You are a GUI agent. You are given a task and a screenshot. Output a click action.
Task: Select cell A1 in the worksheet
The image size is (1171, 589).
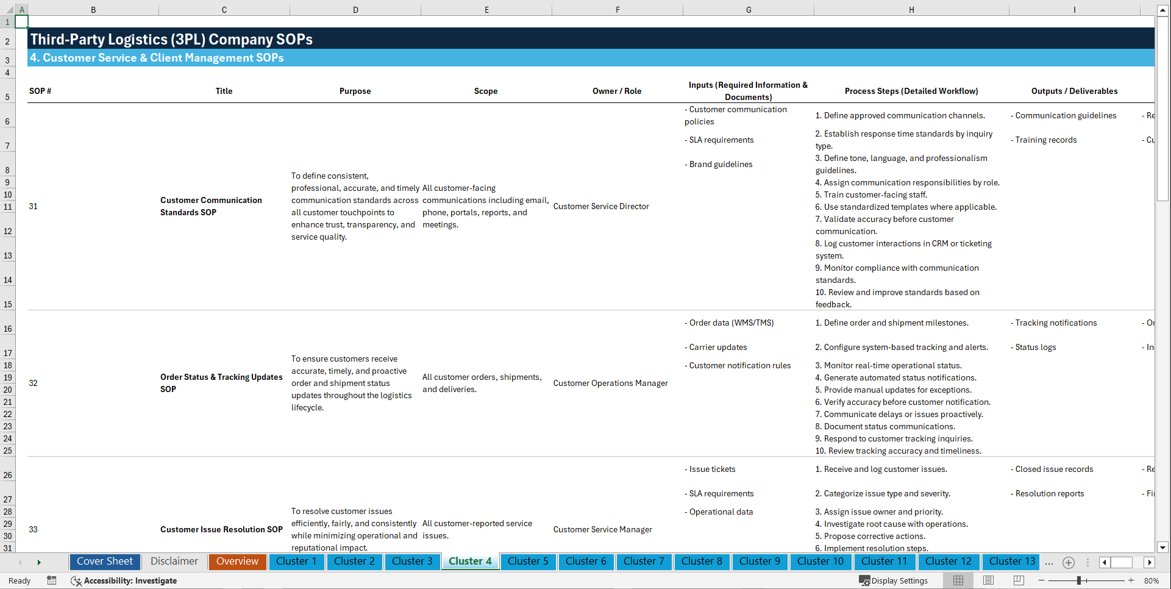[x=22, y=20]
